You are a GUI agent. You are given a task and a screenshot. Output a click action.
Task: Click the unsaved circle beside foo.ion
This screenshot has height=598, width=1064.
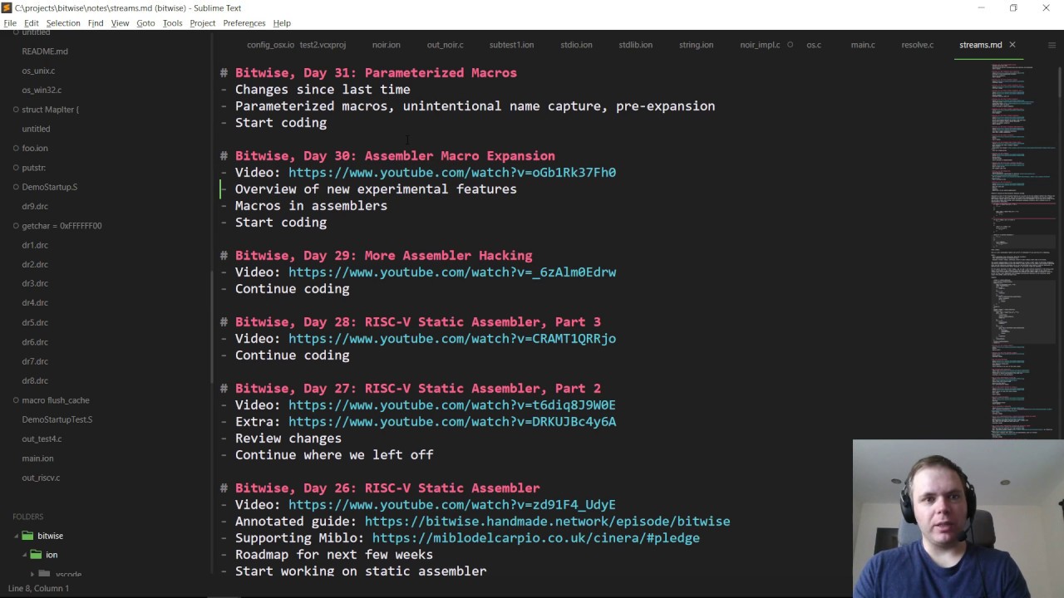[16, 148]
